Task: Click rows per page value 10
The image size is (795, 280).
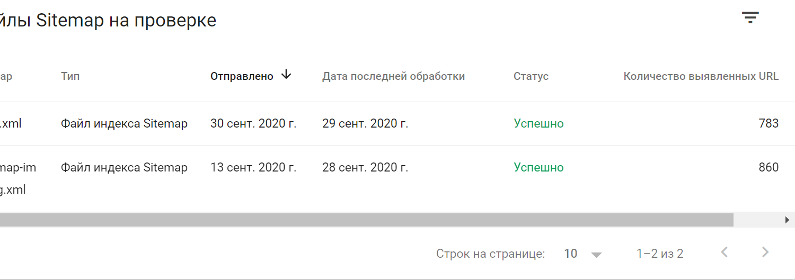Action: pos(571,254)
